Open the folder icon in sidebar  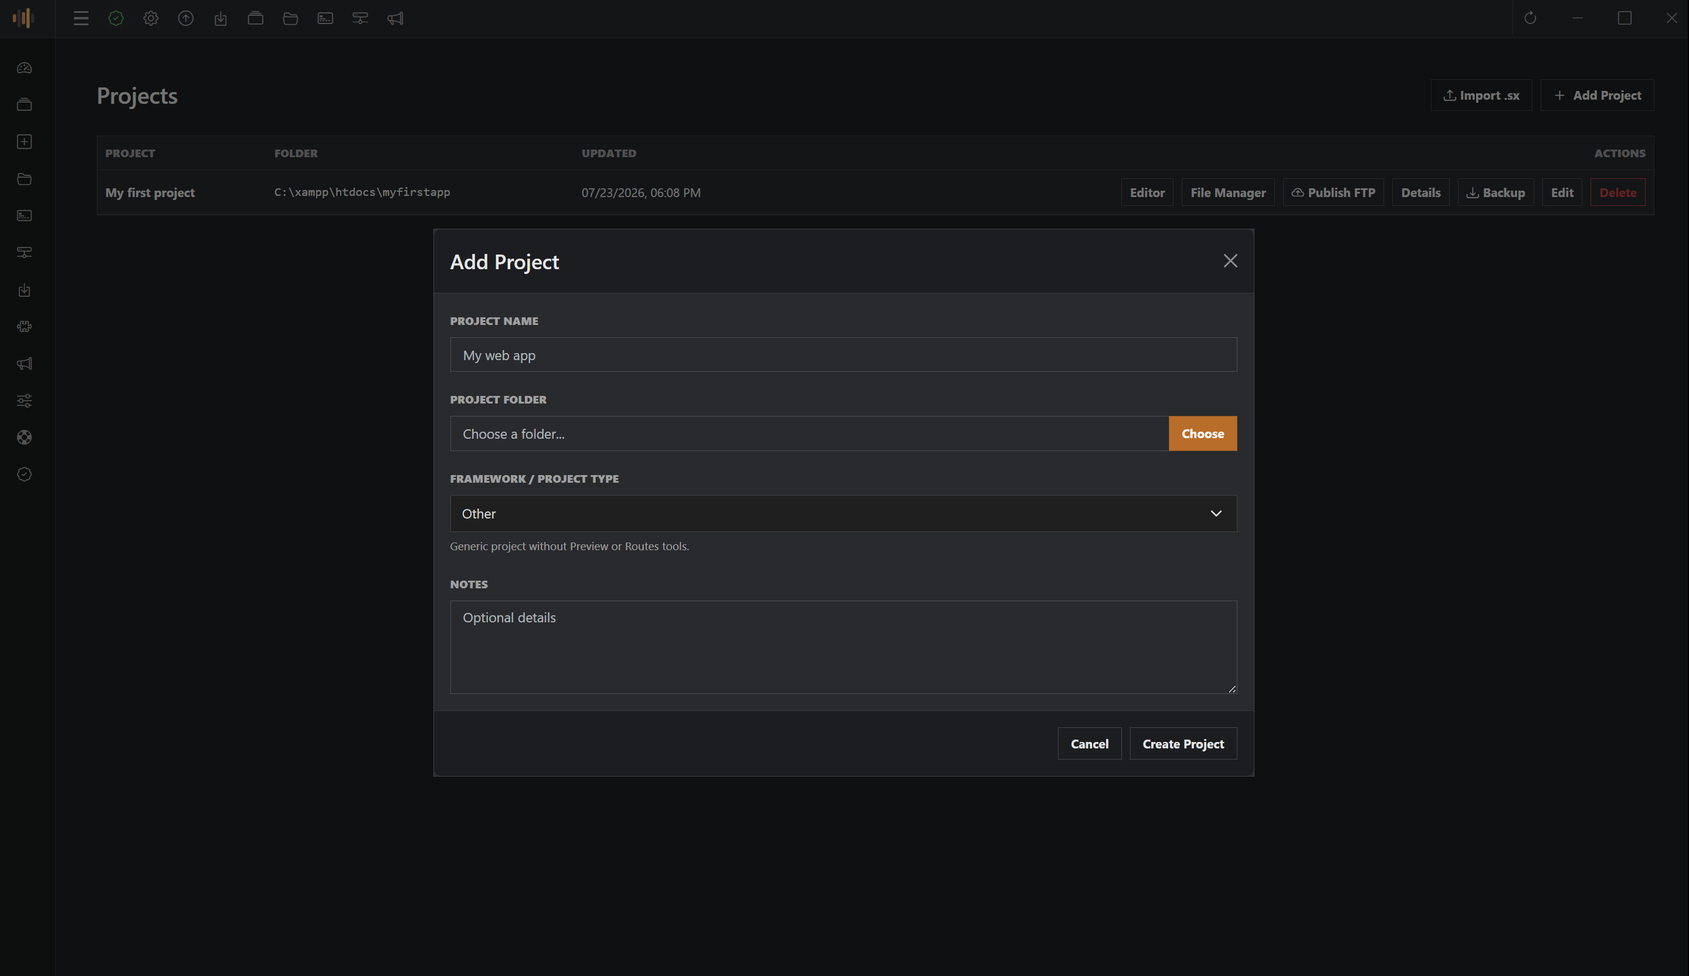[24, 178]
